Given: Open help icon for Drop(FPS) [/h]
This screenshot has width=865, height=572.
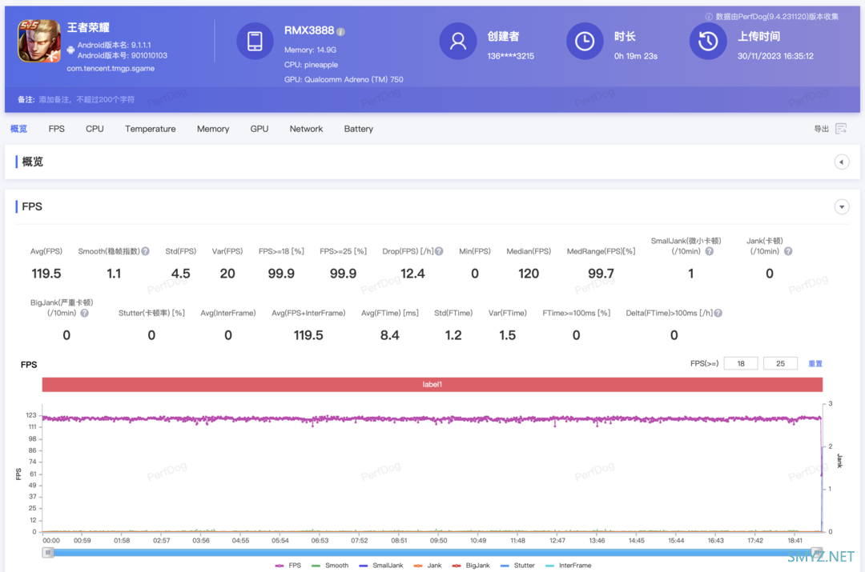Looking at the screenshot, I should click(x=439, y=251).
